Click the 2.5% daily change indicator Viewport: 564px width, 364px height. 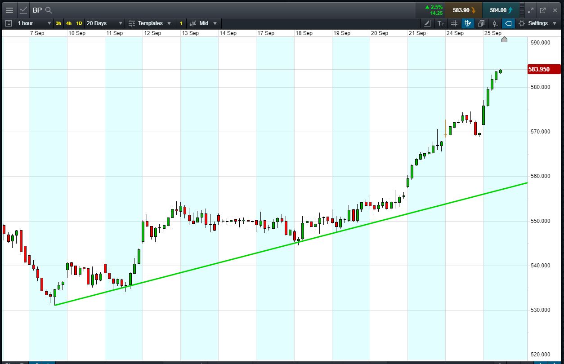click(434, 7)
